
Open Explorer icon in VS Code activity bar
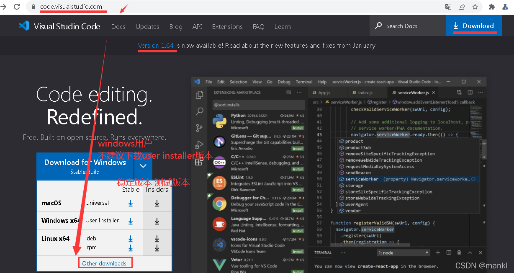[x=200, y=95]
